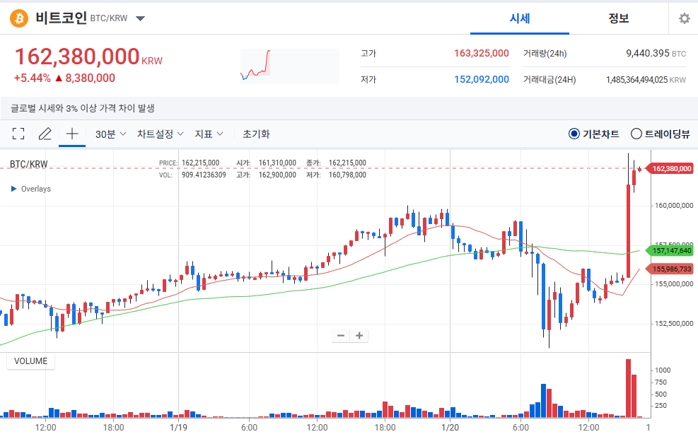Click the 1/20 date axis label

(x=450, y=428)
